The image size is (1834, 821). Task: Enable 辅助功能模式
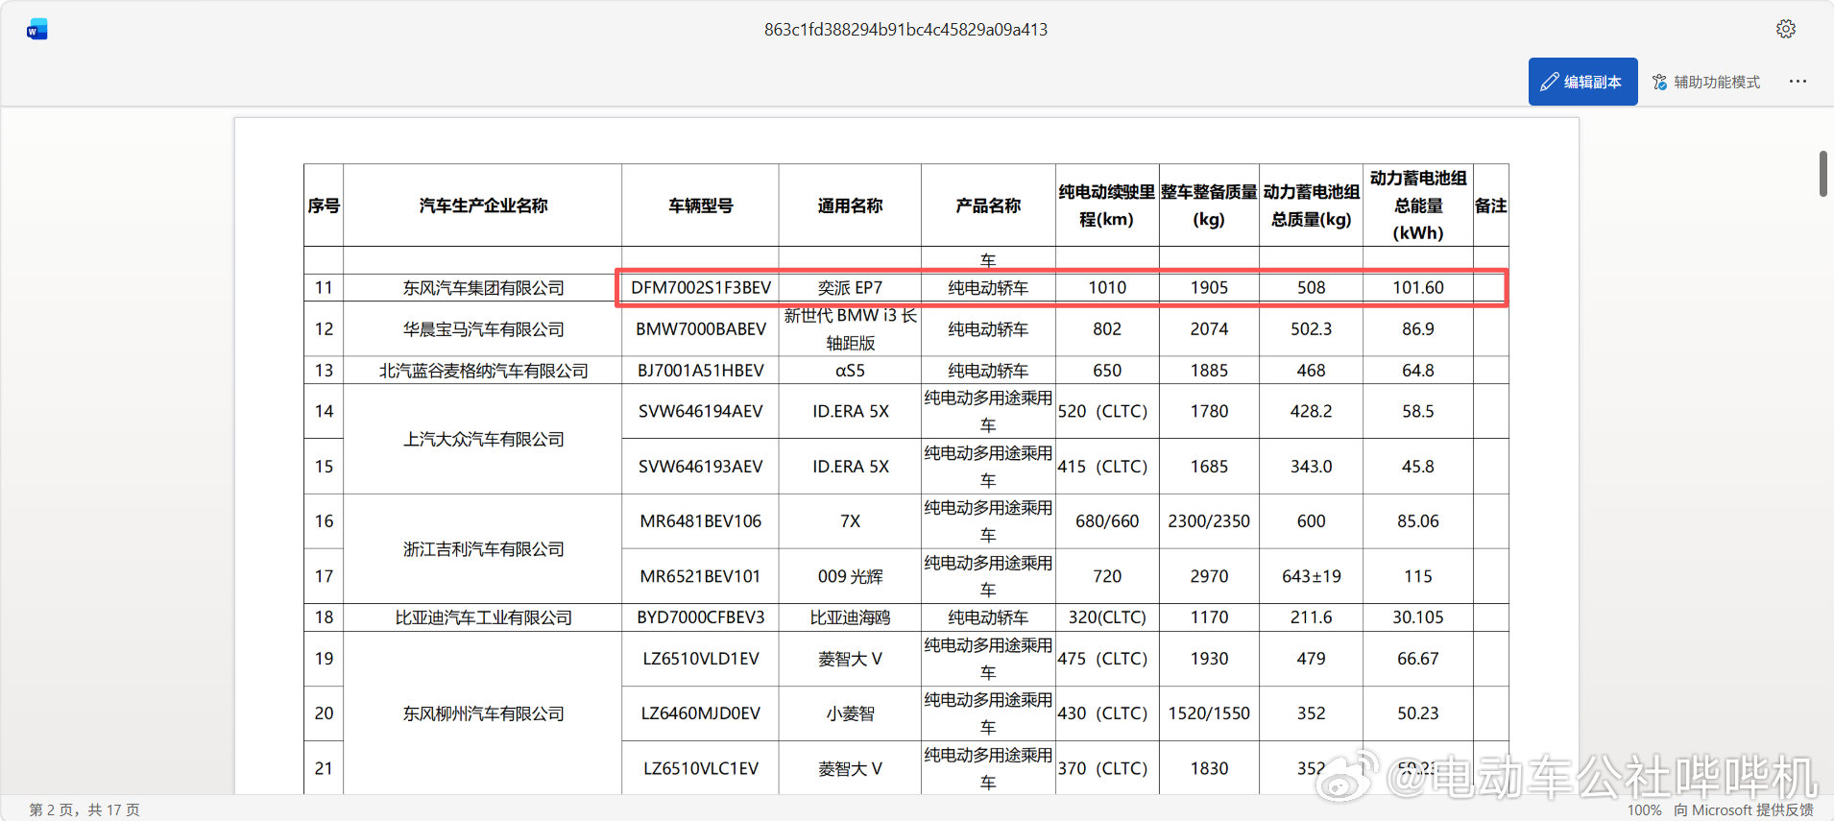1706,82
